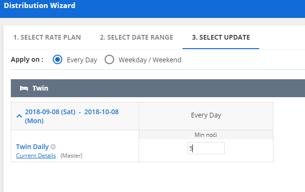Screen dimensions: 305x192
Task: Click the 2018-10-08 end date
Action: 72,116
